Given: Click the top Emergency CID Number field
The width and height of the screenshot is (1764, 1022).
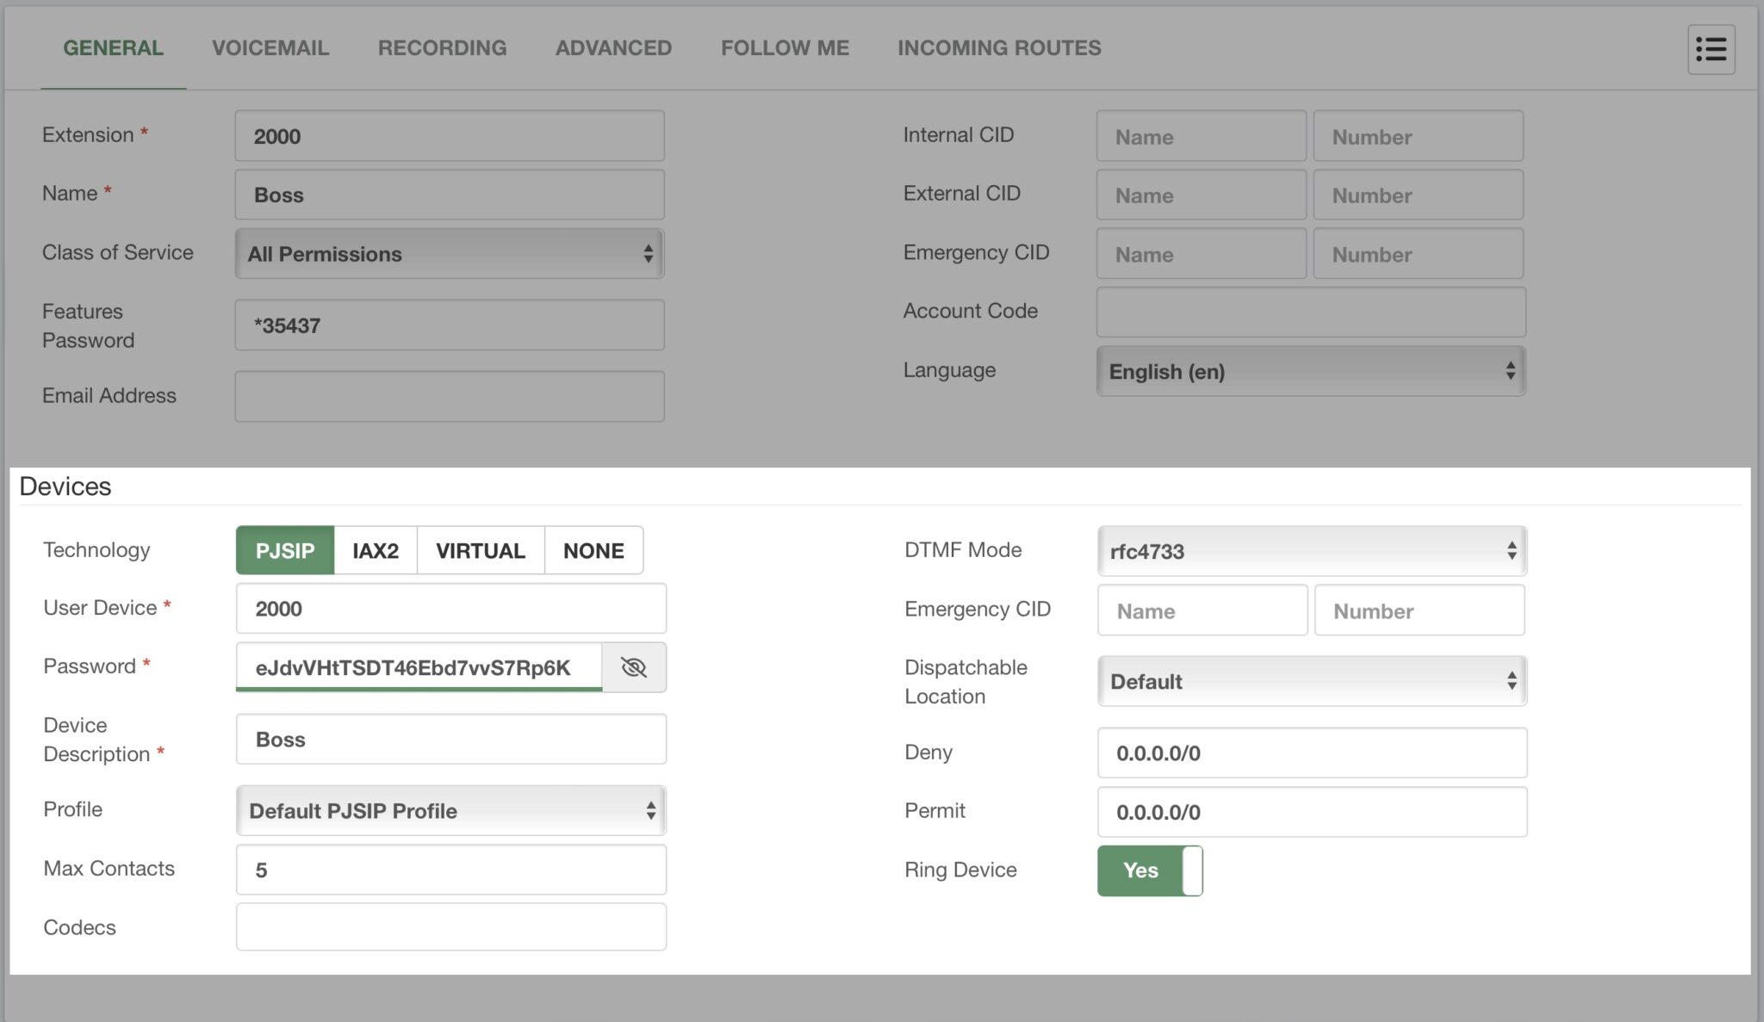Looking at the screenshot, I should [x=1419, y=253].
